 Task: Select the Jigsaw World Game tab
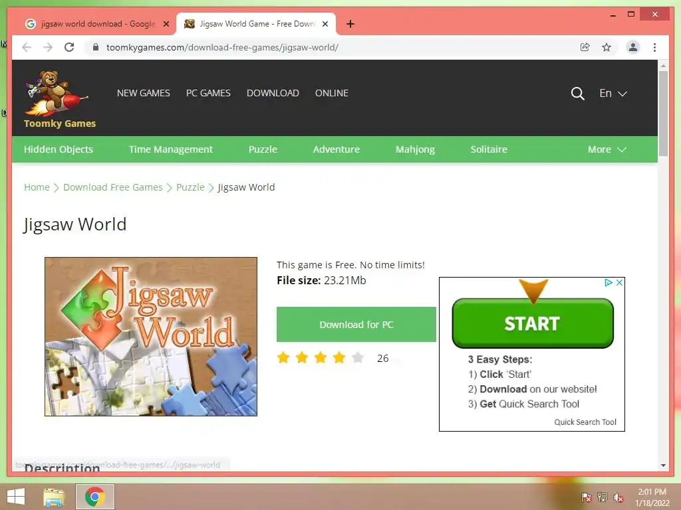tap(256, 24)
